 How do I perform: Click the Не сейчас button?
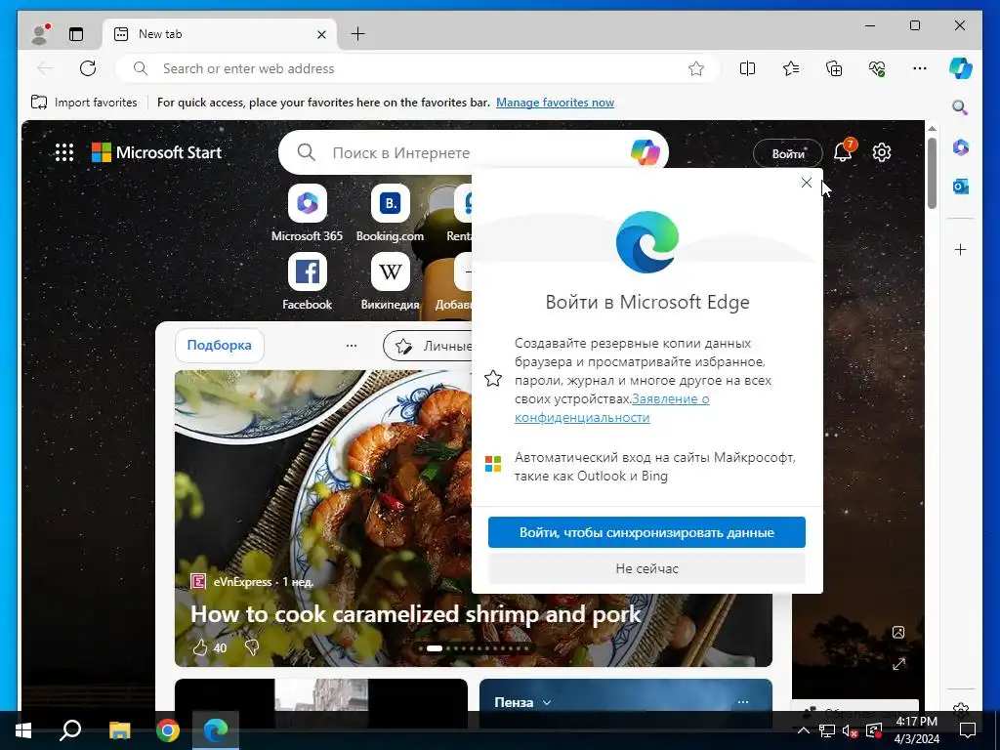tap(646, 568)
